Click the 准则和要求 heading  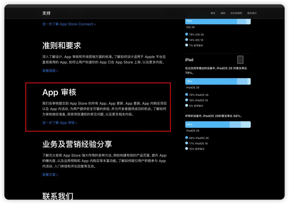[62, 46]
